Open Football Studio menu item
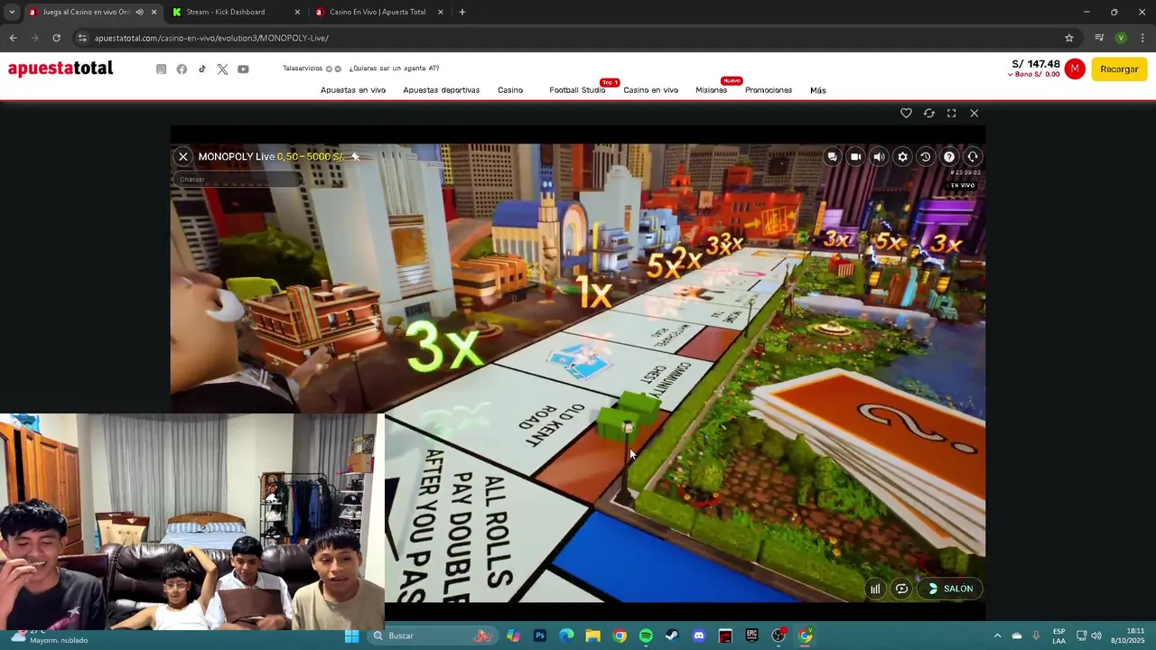This screenshot has width=1156, height=650. (577, 90)
